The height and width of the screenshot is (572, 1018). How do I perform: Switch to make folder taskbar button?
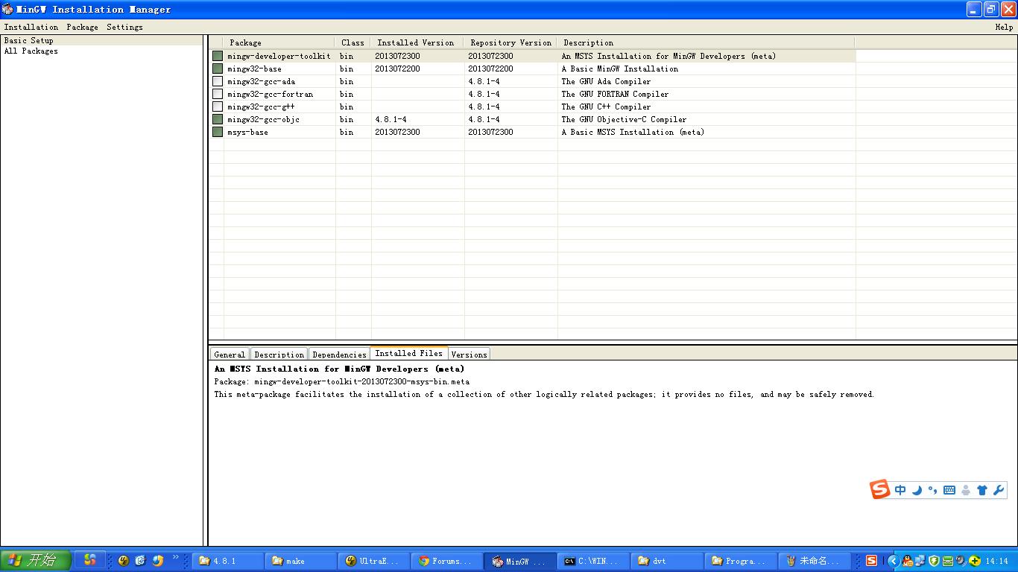tap(301, 561)
